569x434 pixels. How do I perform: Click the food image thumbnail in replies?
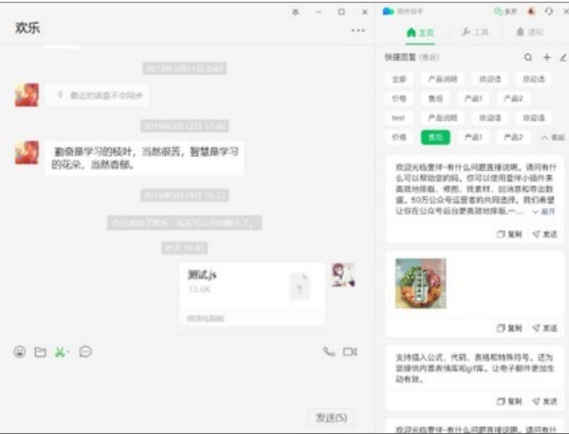[420, 282]
